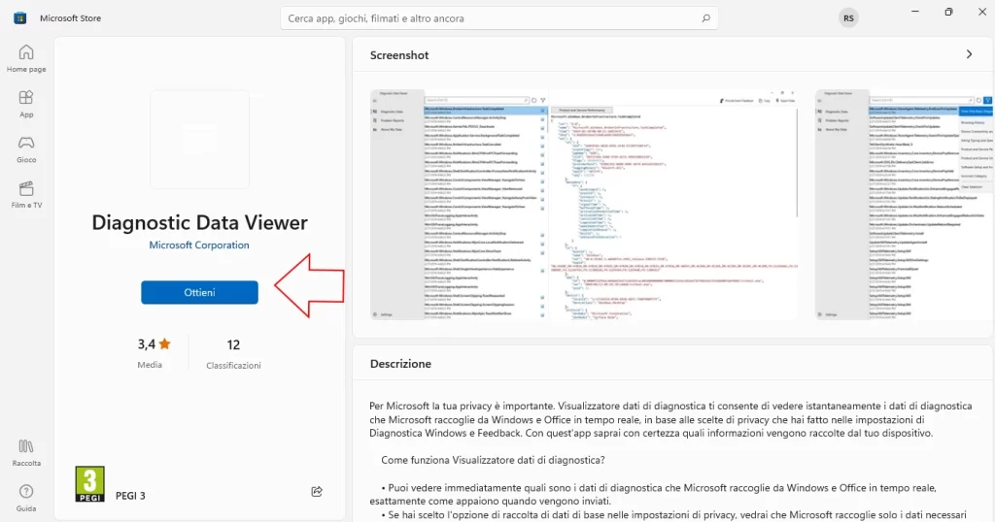Close the Microsoft Store window
The image size is (995, 522).
pyautogui.click(x=981, y=12)
